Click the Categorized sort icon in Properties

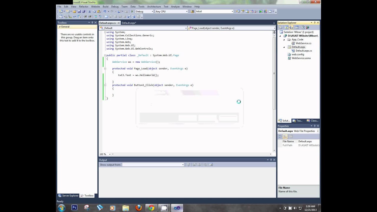point(280,136)
